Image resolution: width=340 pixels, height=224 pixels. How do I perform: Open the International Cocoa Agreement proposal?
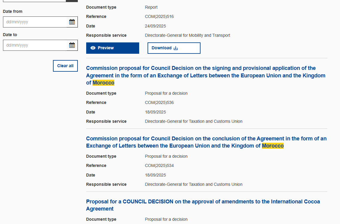203,202
